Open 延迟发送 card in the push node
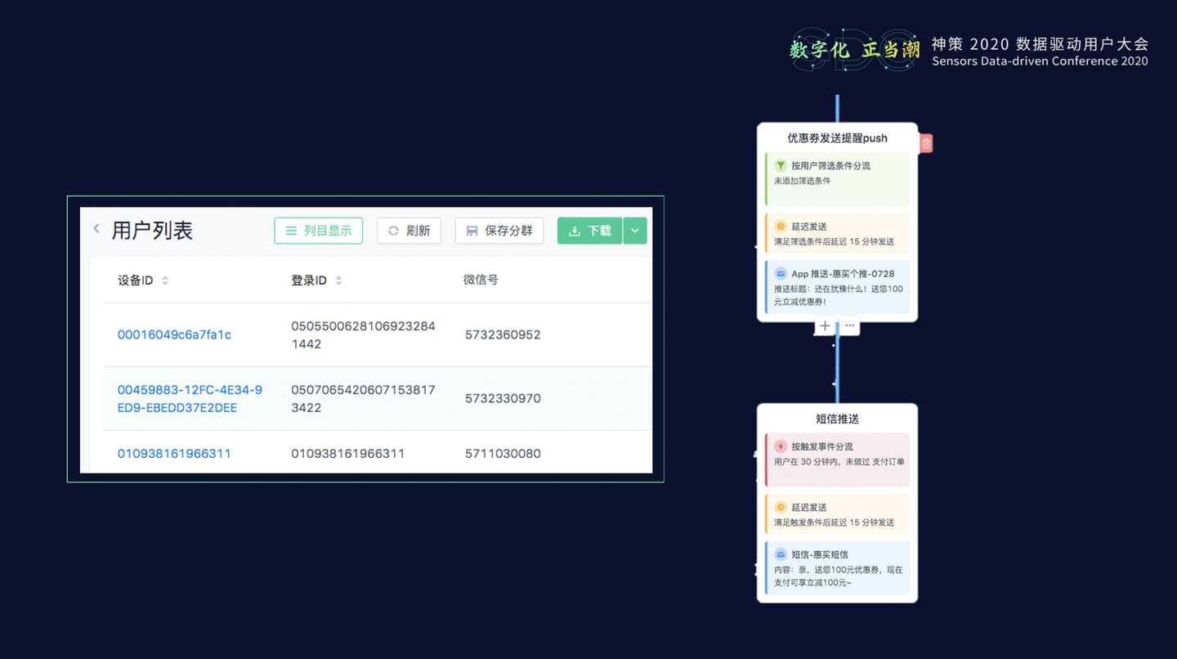This screenshot has width=1177, height=659. [x=837, y=234]
